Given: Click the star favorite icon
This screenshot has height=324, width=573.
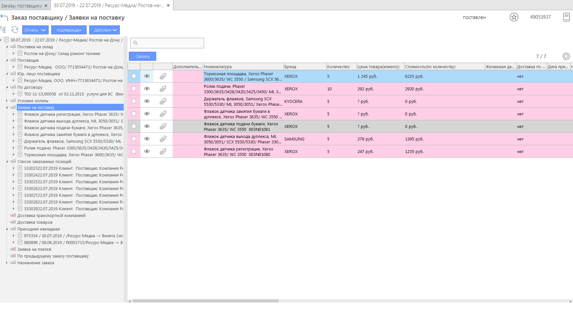Looking at the screenshot, I should (514, 17).
